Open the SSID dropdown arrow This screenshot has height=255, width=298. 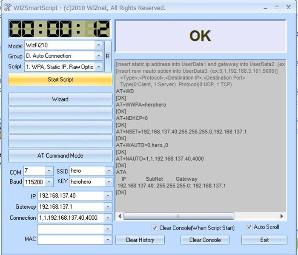pyautogui.click(x=109, y=171)
